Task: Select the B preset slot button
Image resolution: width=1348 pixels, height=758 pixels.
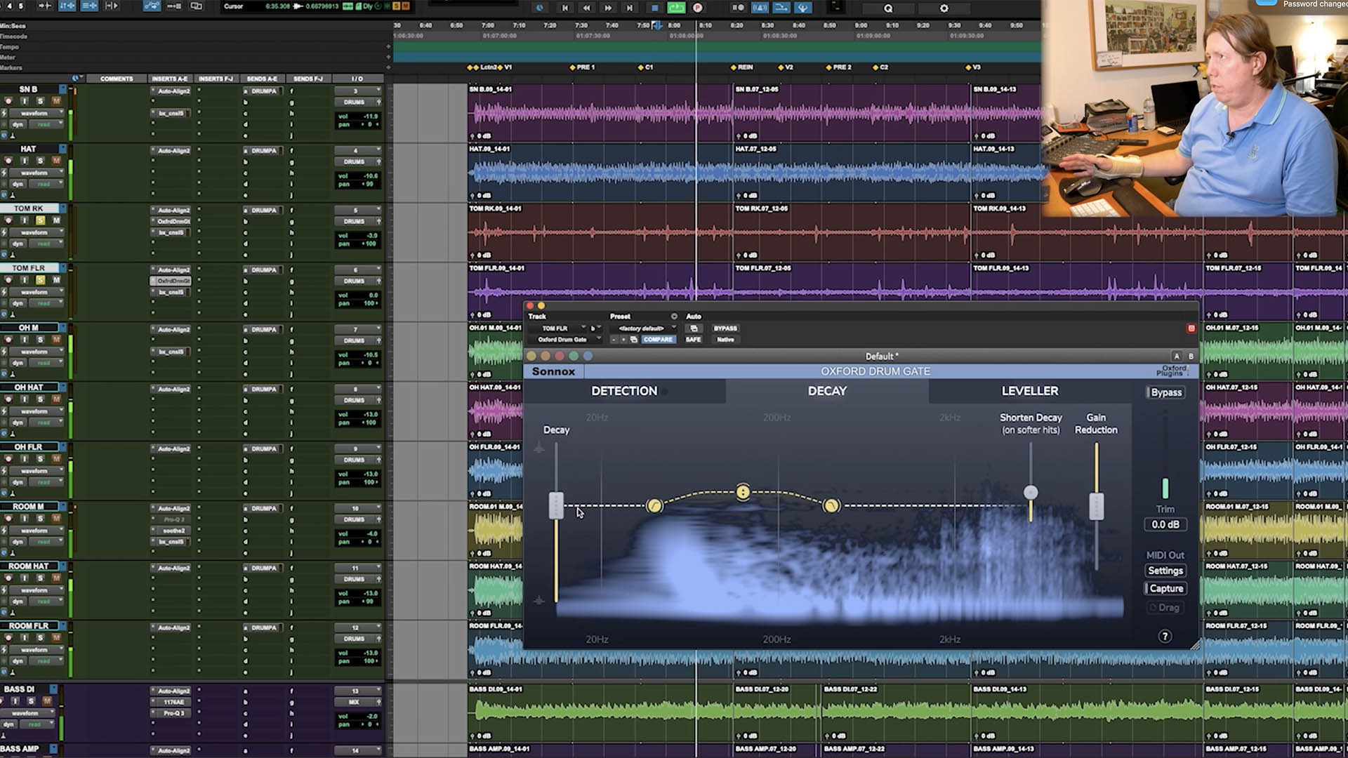Action: tap(1191, 357)
